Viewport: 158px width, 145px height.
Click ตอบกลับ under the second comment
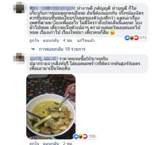(51, 143)
